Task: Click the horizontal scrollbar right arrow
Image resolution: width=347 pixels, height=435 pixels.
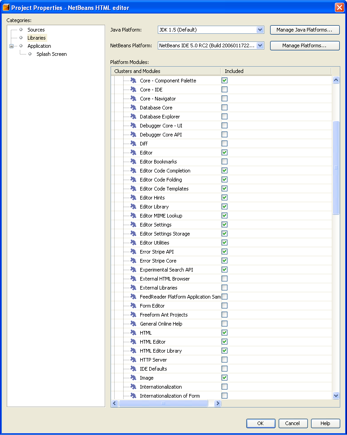Action: [x=218, y=403]
